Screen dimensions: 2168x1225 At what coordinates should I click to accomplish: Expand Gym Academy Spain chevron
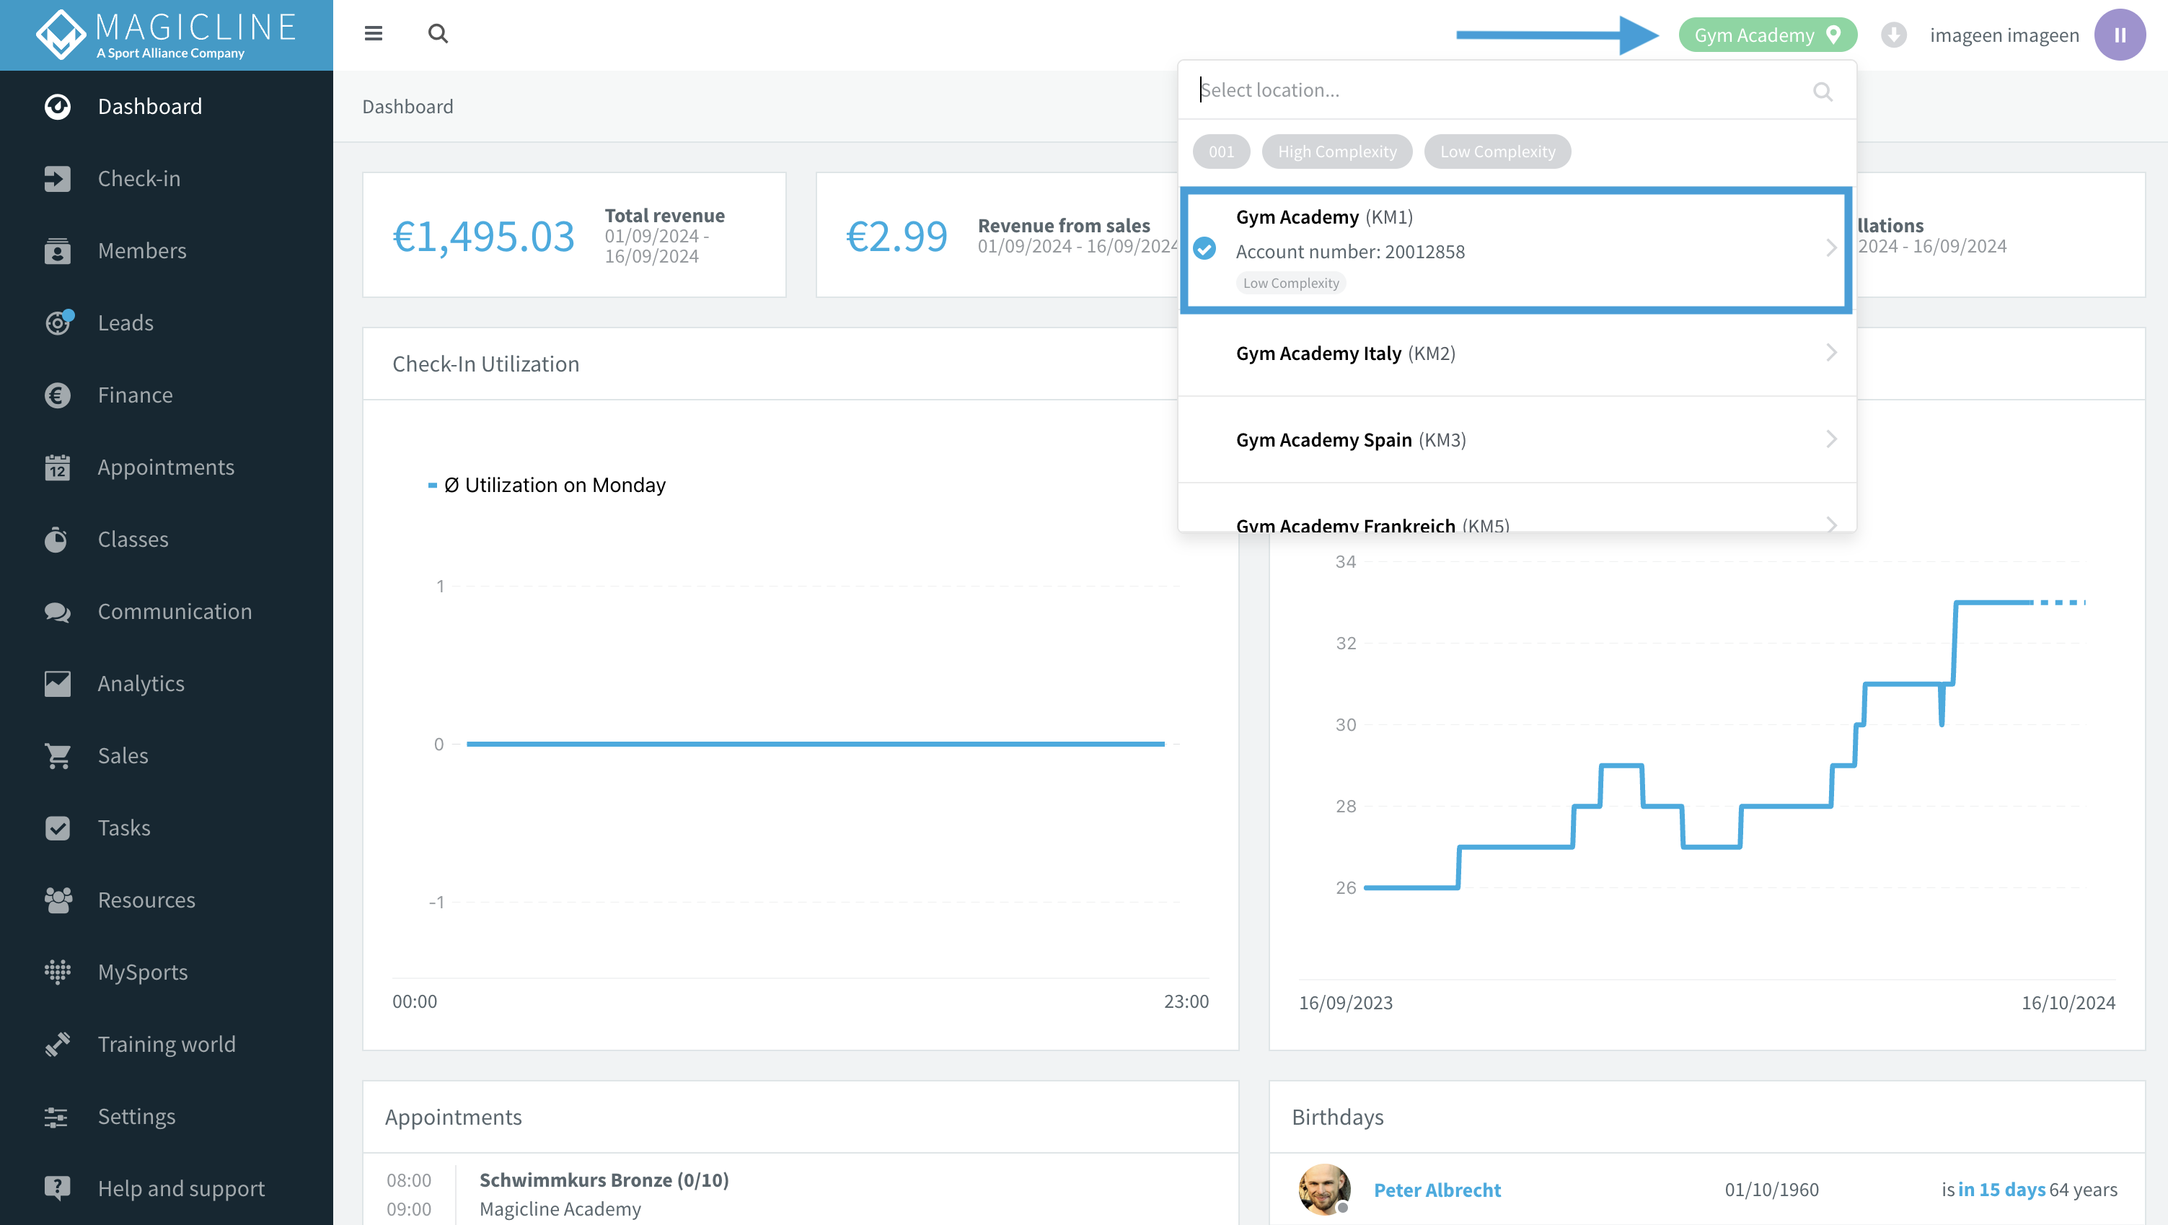click(x=1832, y=439)
